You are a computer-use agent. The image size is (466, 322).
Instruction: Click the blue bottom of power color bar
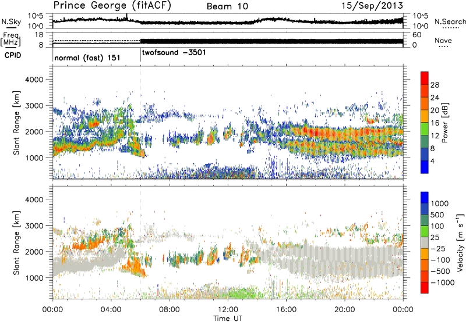[x=425, y=167]
